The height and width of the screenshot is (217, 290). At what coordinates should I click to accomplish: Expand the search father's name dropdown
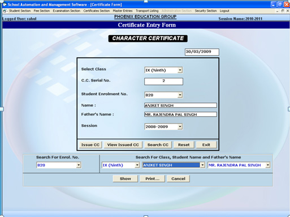coord(267,165)
